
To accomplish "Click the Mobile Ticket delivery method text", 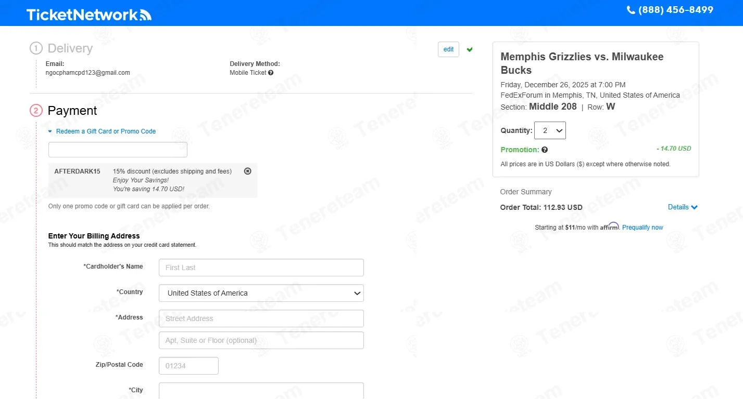I will [x=248, y=73].
